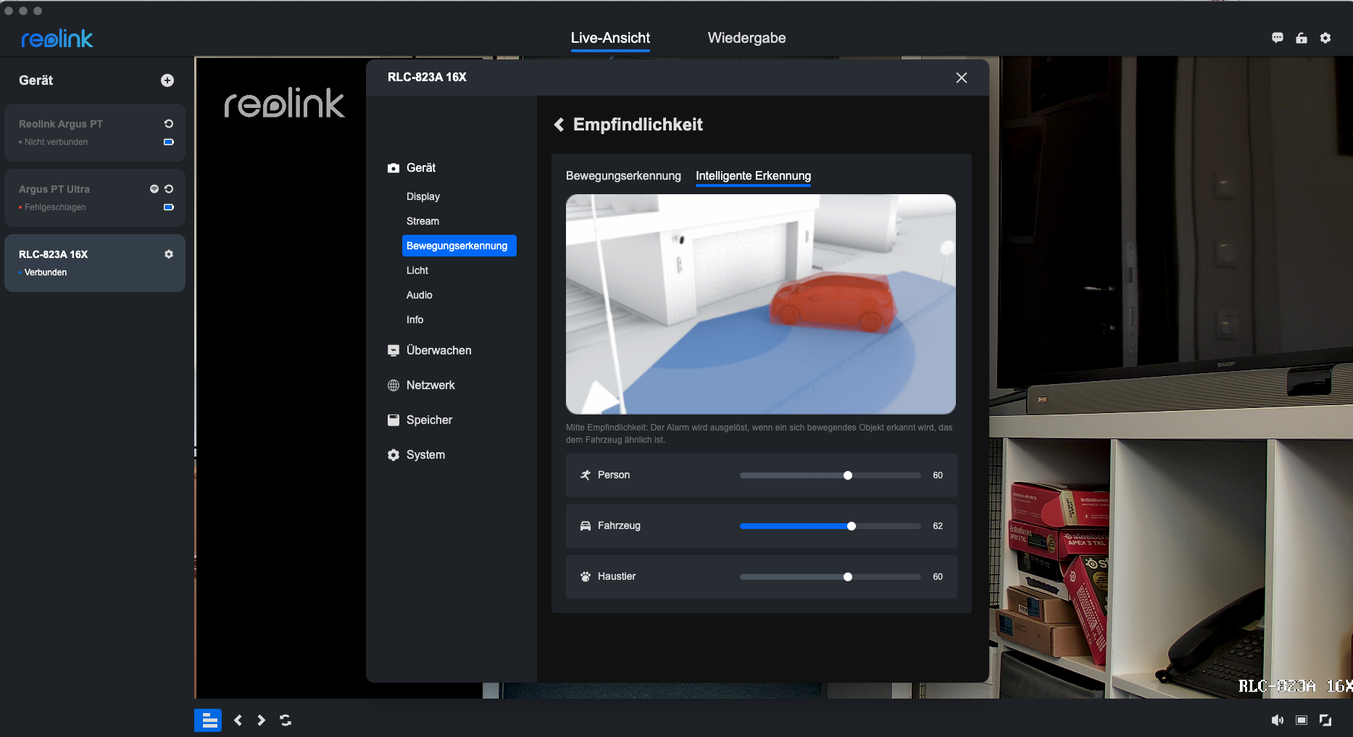The image size is (1353, 737).
Task: Mute the live view audio
Action: [x=1277, y=720]
